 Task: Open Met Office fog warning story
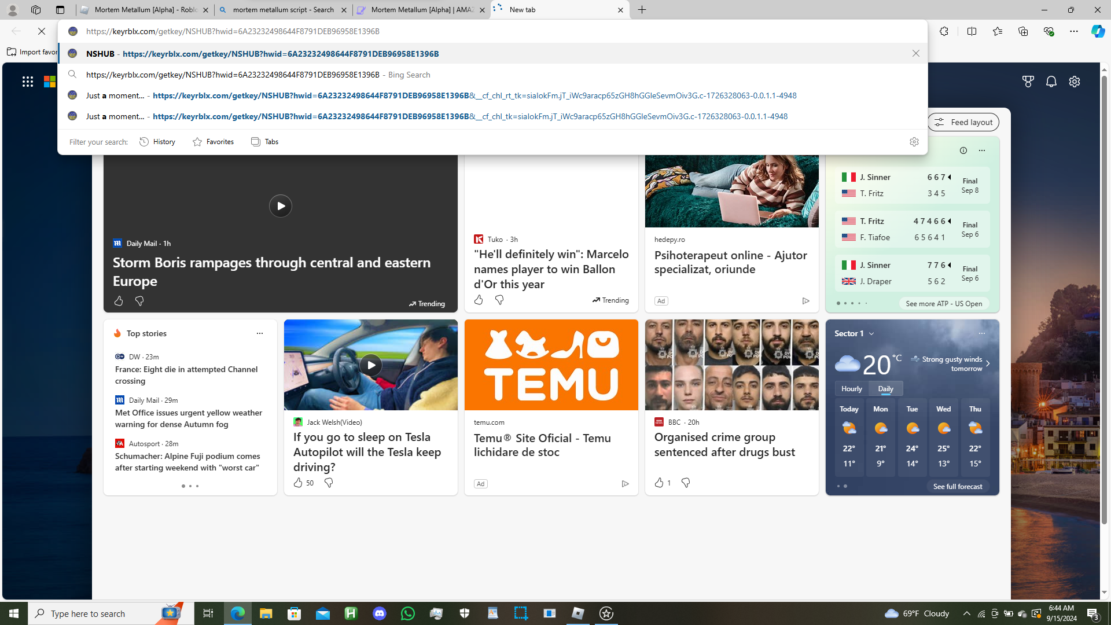click(x=189, y=418)
